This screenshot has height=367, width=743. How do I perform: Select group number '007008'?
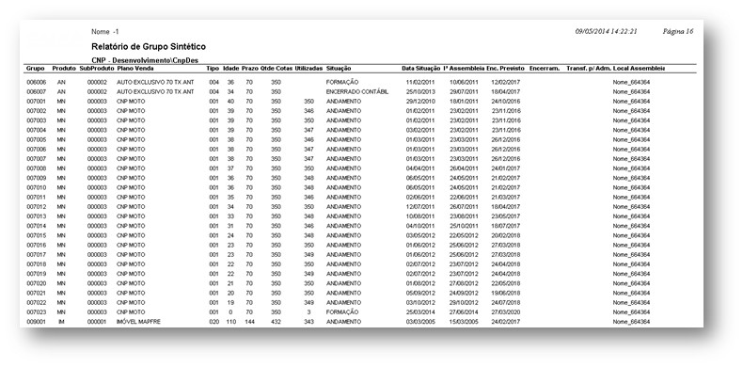(x=36, y=168)
